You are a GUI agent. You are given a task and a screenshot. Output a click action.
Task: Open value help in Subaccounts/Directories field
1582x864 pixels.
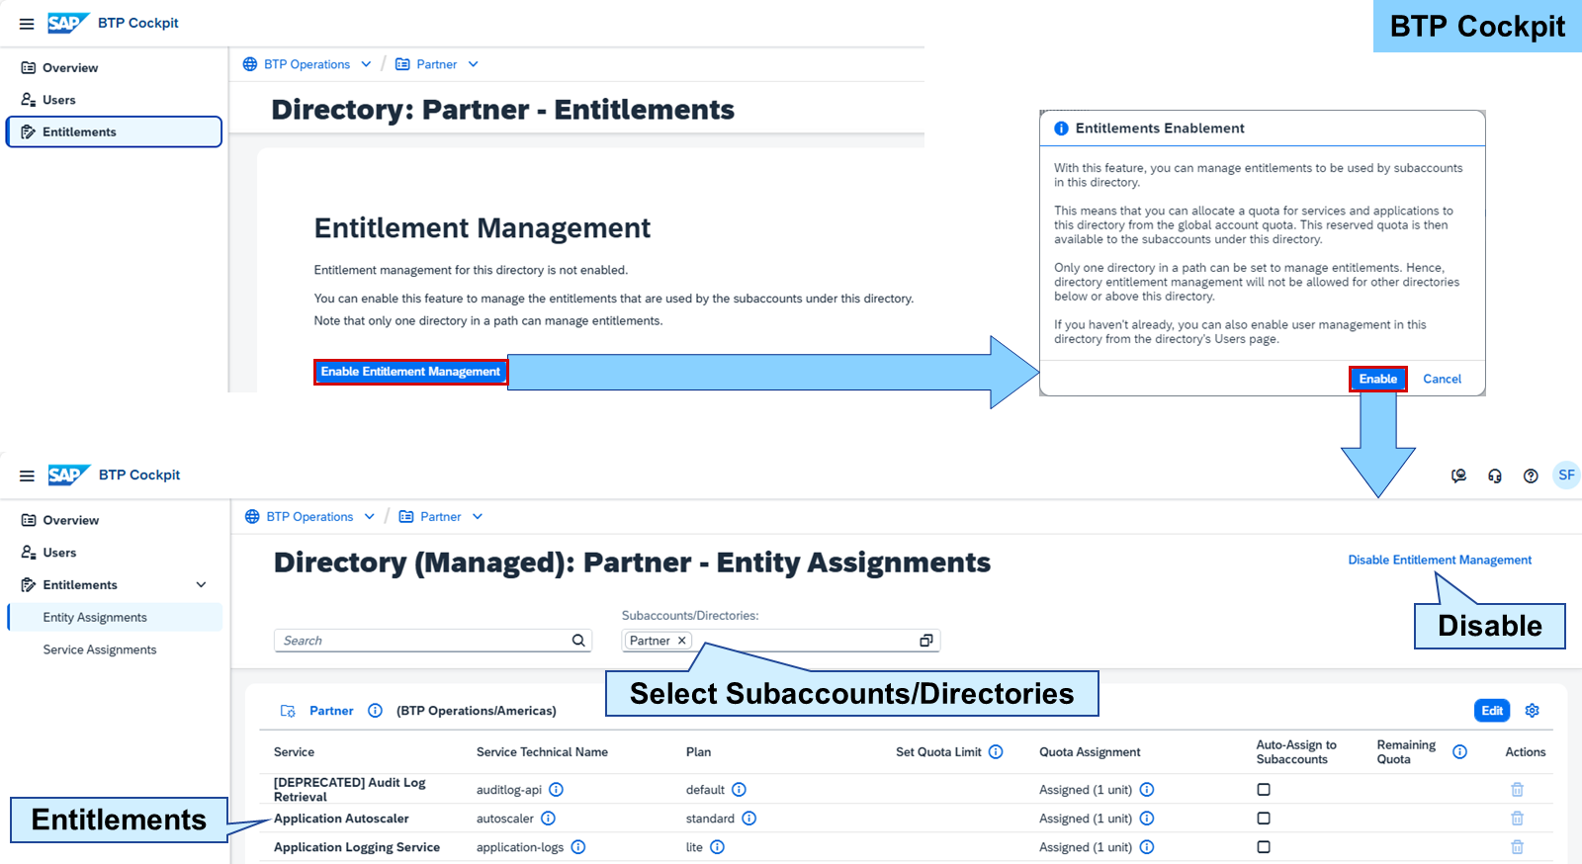click(926, 641)
